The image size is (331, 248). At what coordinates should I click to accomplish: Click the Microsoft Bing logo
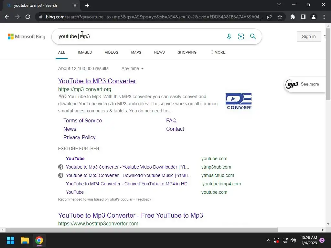click(27, 36)
